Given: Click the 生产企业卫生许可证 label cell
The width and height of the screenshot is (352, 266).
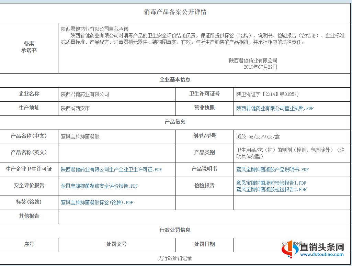Looking at the screenshot, I should (29, 169).
